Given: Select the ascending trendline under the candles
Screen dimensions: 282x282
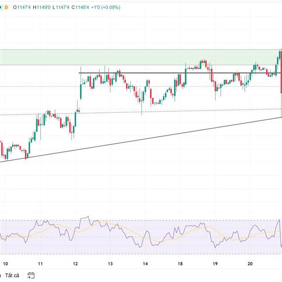Looking at the screenshot, I should (x=141, y=139).
